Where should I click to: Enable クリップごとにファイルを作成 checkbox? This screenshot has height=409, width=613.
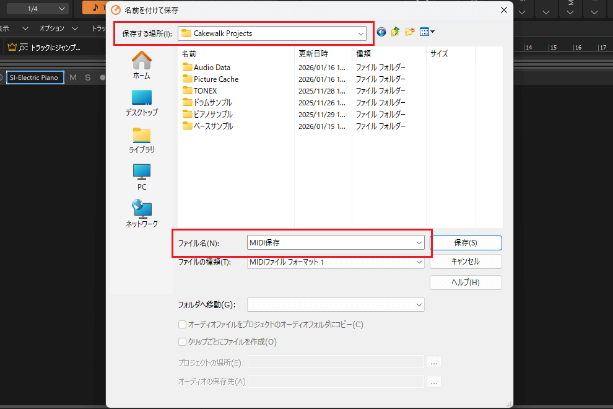(182, 341)
